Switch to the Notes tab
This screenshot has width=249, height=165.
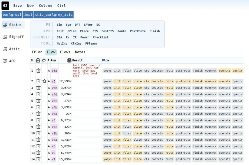80,52
